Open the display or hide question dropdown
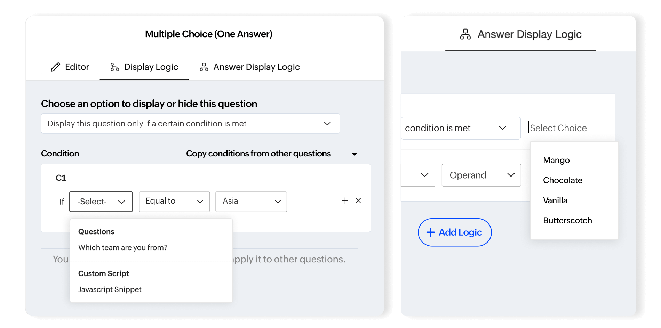661x328 pixels. coord(190,124)
